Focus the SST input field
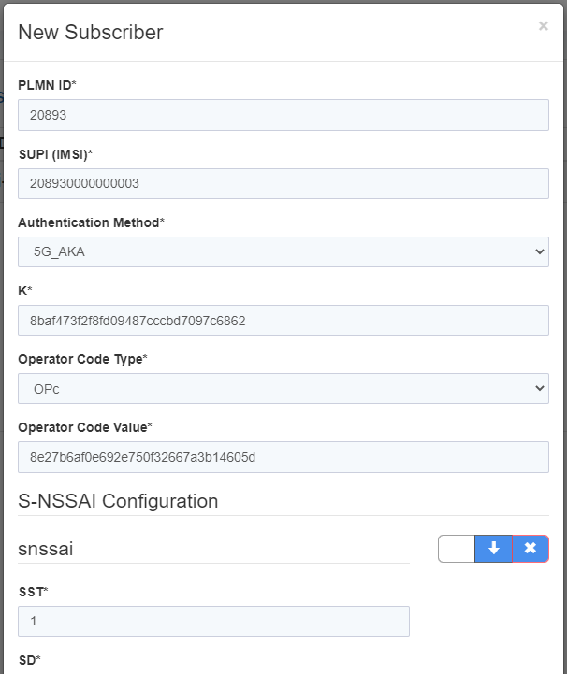The height and width of the screenshot is (674, 567). point(213,621)
